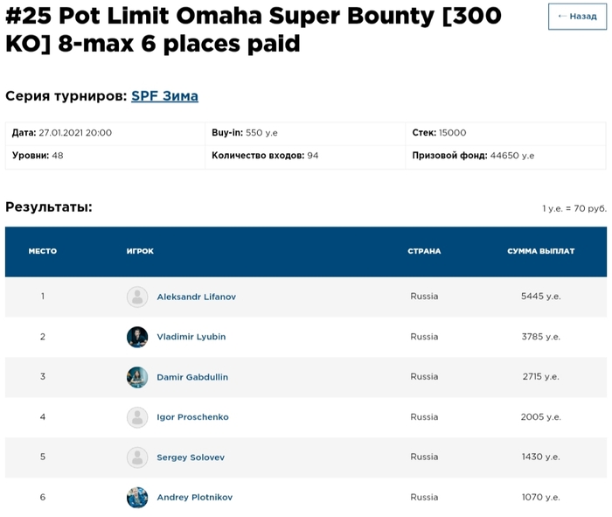Click the ИГРОК column header
The width and height of the screenshot is (612, 517).
point(140,251)
